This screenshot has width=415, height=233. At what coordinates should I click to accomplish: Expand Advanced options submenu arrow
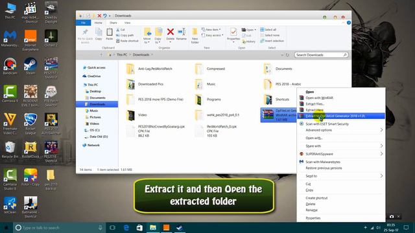381,130
